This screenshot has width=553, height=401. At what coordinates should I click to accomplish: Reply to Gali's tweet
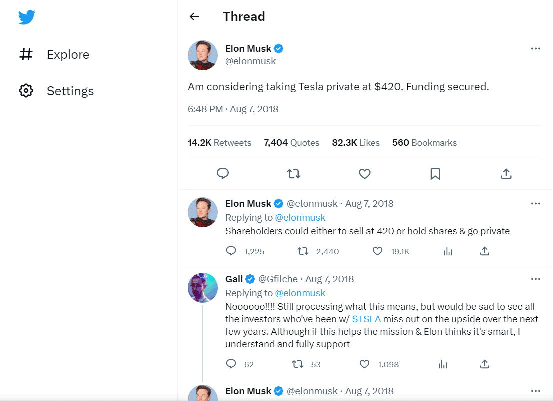click(231, 364)
